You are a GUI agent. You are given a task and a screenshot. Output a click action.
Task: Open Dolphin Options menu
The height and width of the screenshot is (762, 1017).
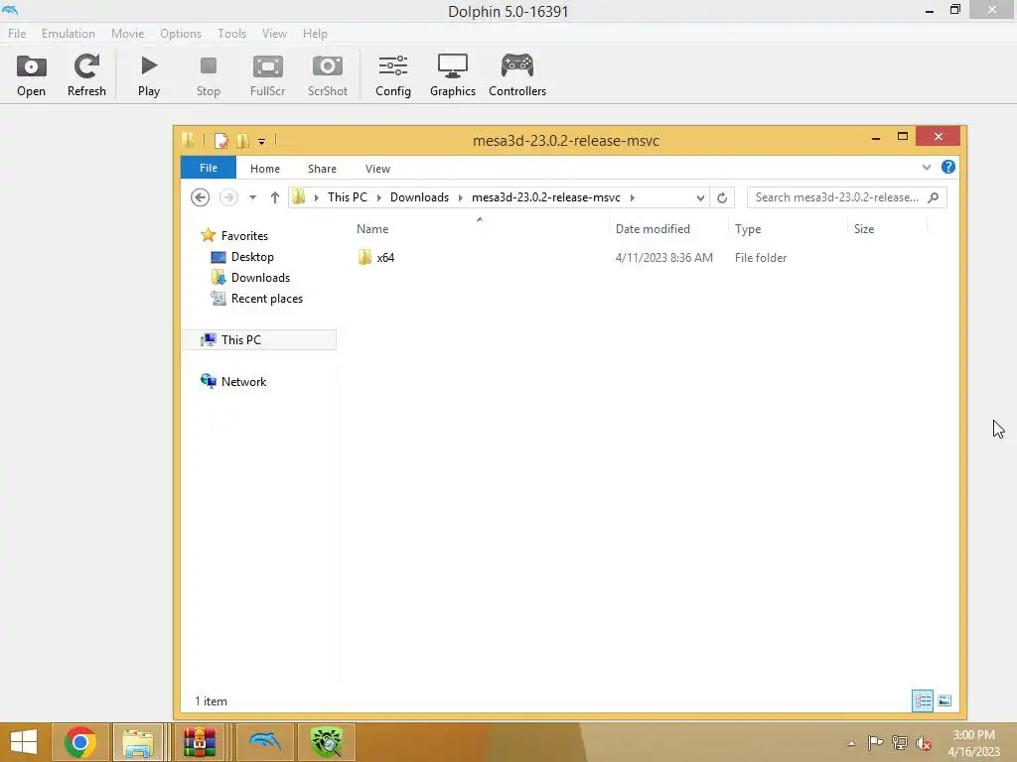pos(181,33)
